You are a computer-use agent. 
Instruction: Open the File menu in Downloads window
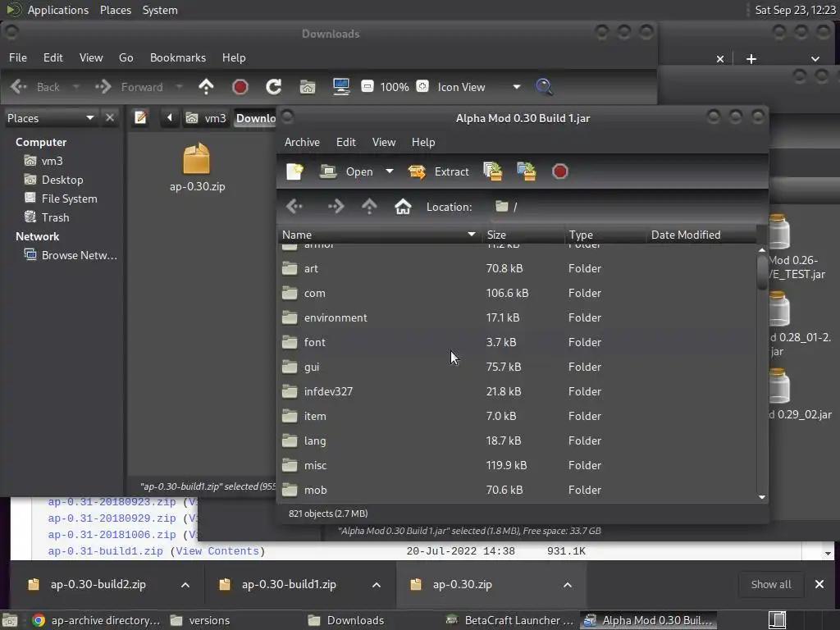pos(18,57)
